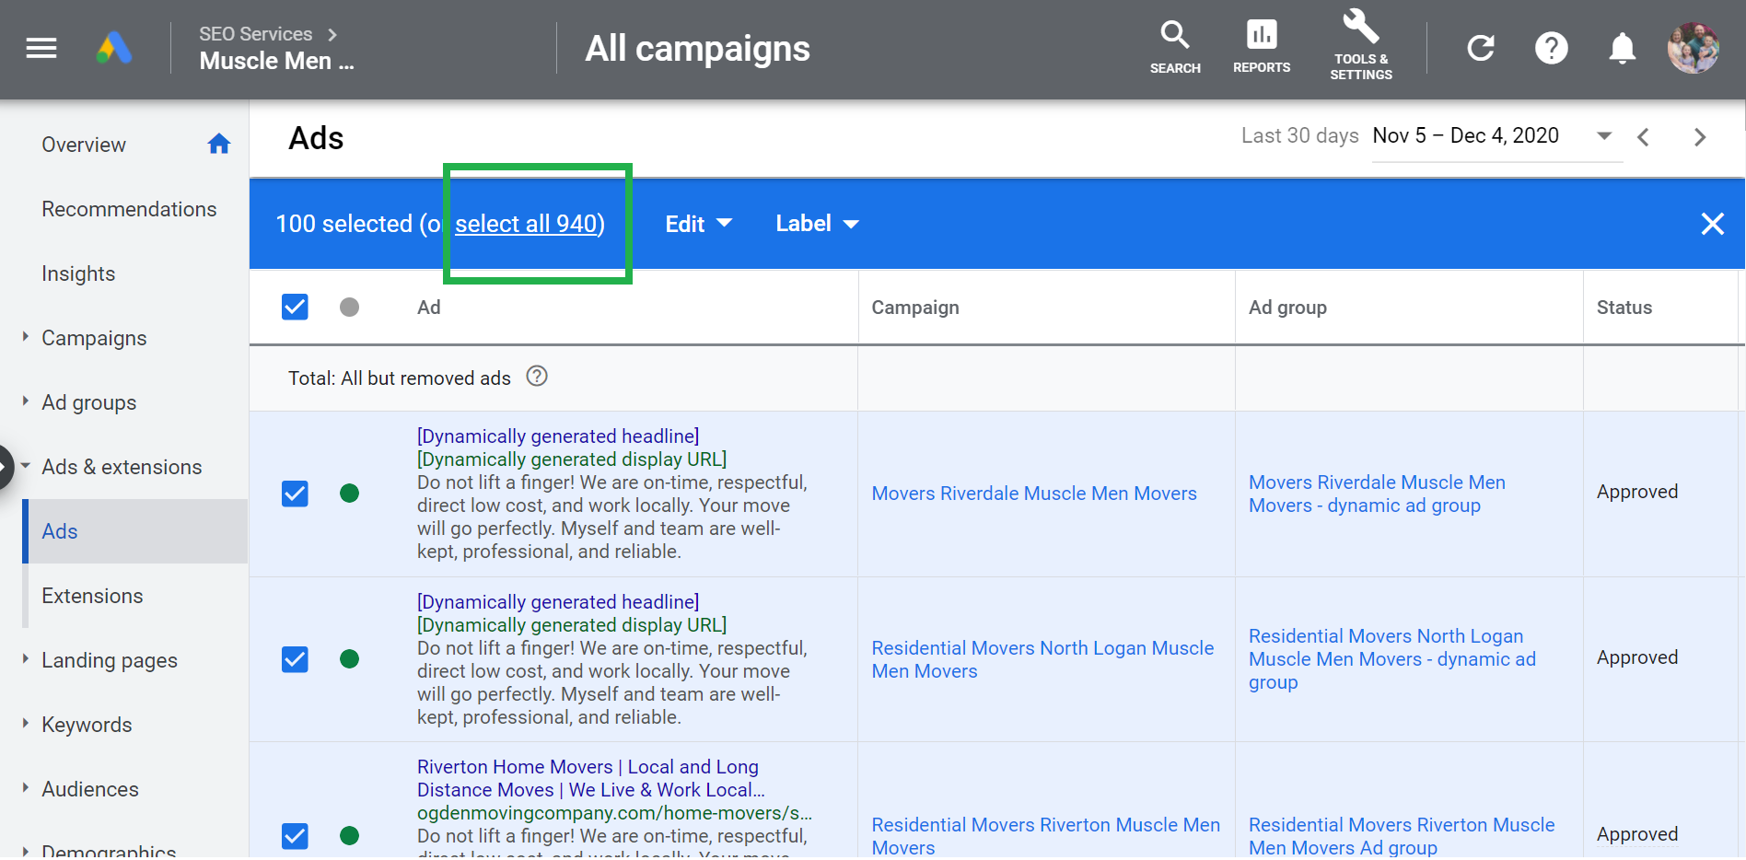Sort by the Status column header

[1624, 308]
